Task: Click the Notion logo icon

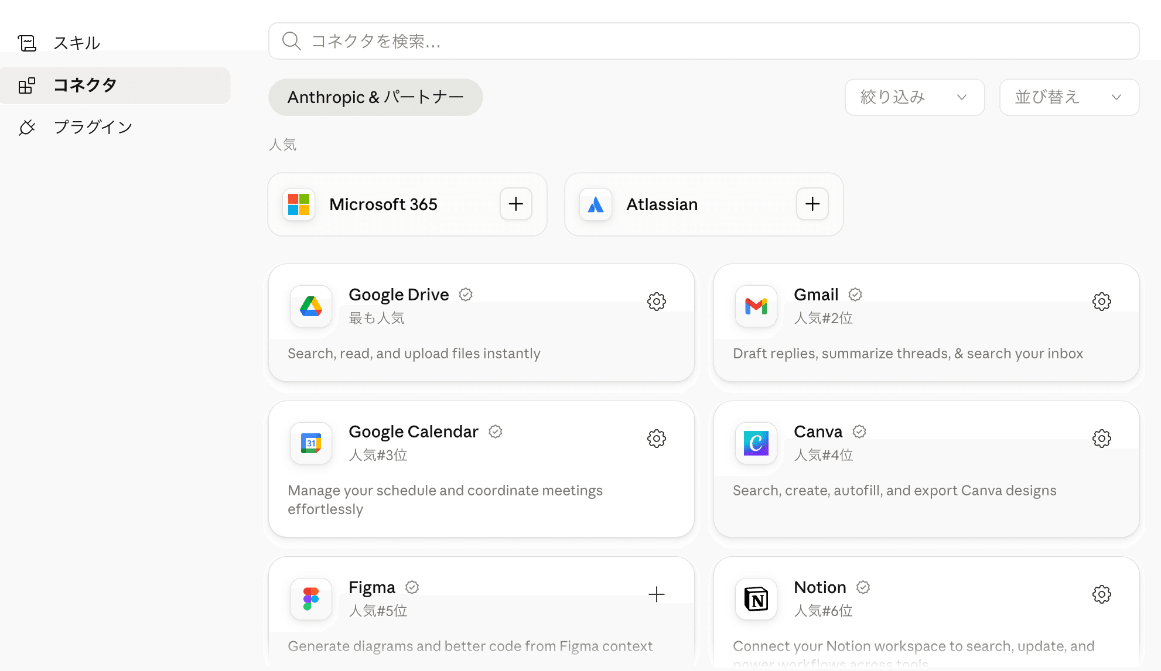Action: (x=756, y=599)
